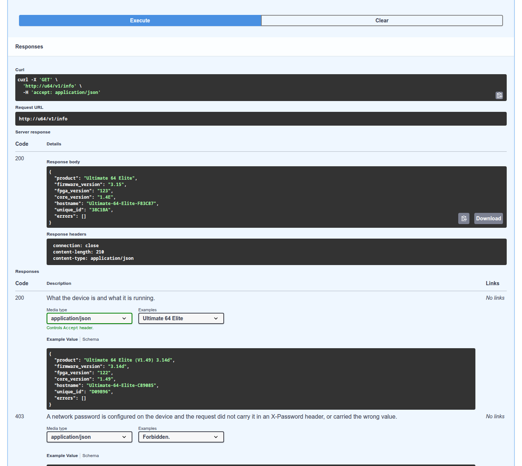Click the 'No links' text for 200 response
The width and height of the screenshot is (522, 466).
coord(495,298)
